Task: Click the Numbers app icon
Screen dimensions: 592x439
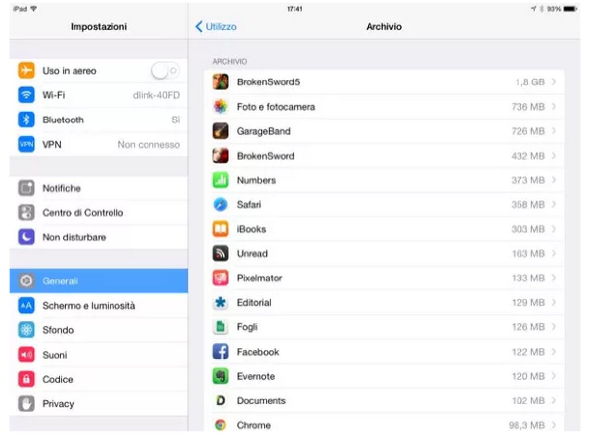Action: point(220,180)
